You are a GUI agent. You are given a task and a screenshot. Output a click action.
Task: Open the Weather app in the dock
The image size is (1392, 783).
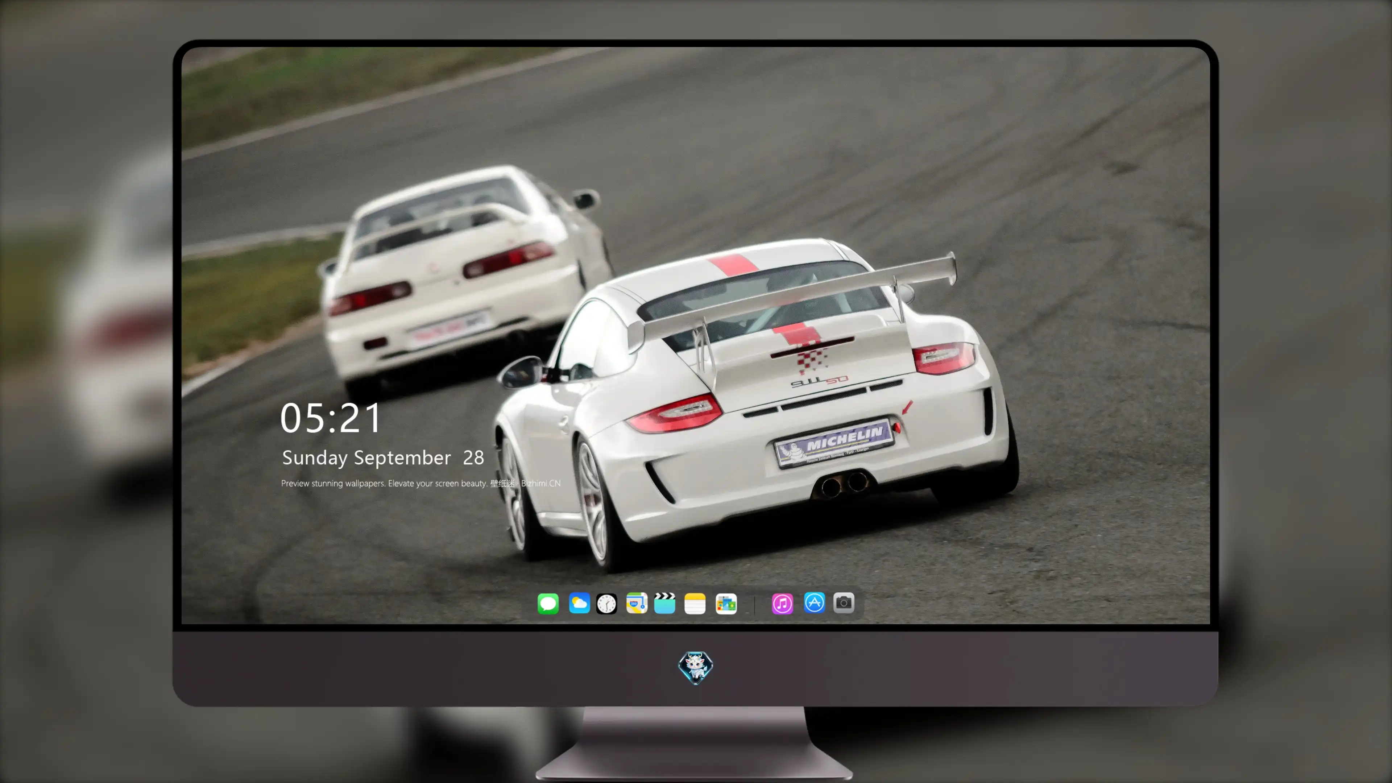pyautogui.click(x=579, y=603)
